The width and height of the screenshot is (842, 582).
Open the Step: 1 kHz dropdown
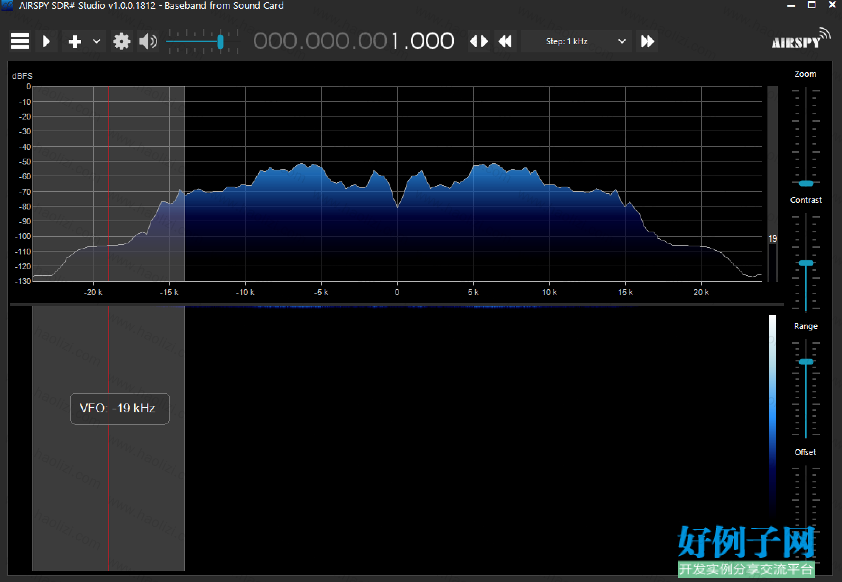click(576, 41)
